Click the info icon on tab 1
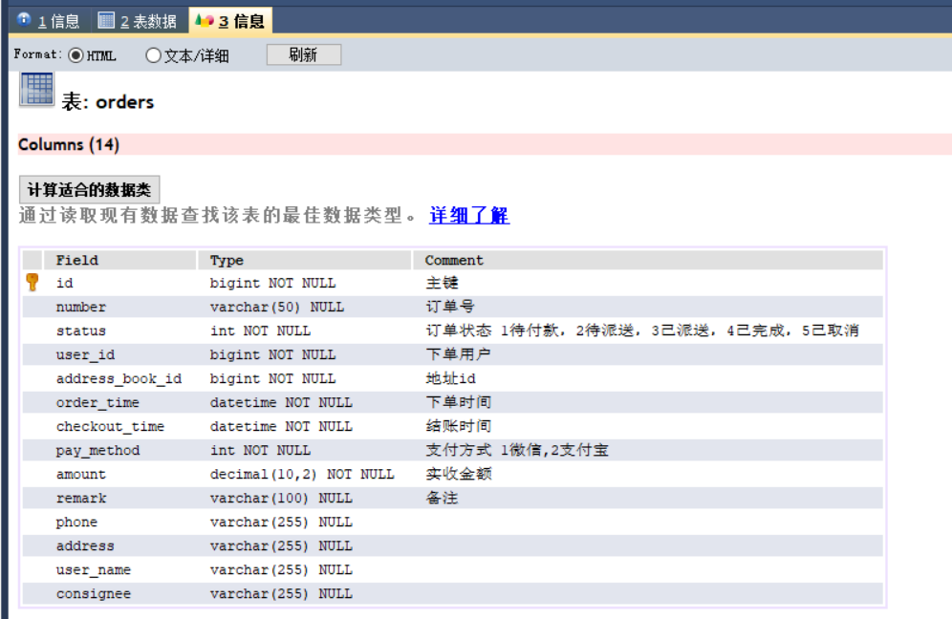Image resolution: width=952 pixels, height=619 pixels. click(x=24, y=20)
